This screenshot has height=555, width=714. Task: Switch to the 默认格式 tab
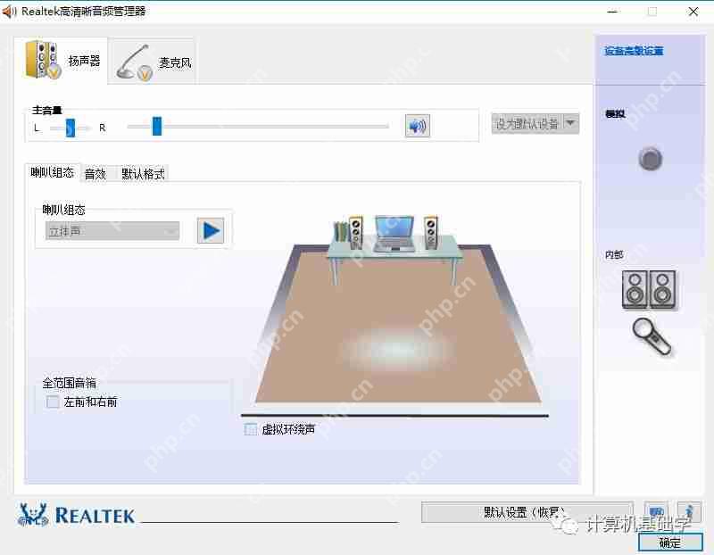click(x=140, y=173)
